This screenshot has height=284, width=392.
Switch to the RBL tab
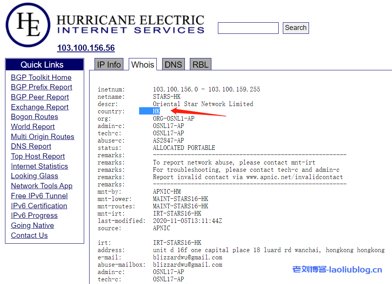200,65
